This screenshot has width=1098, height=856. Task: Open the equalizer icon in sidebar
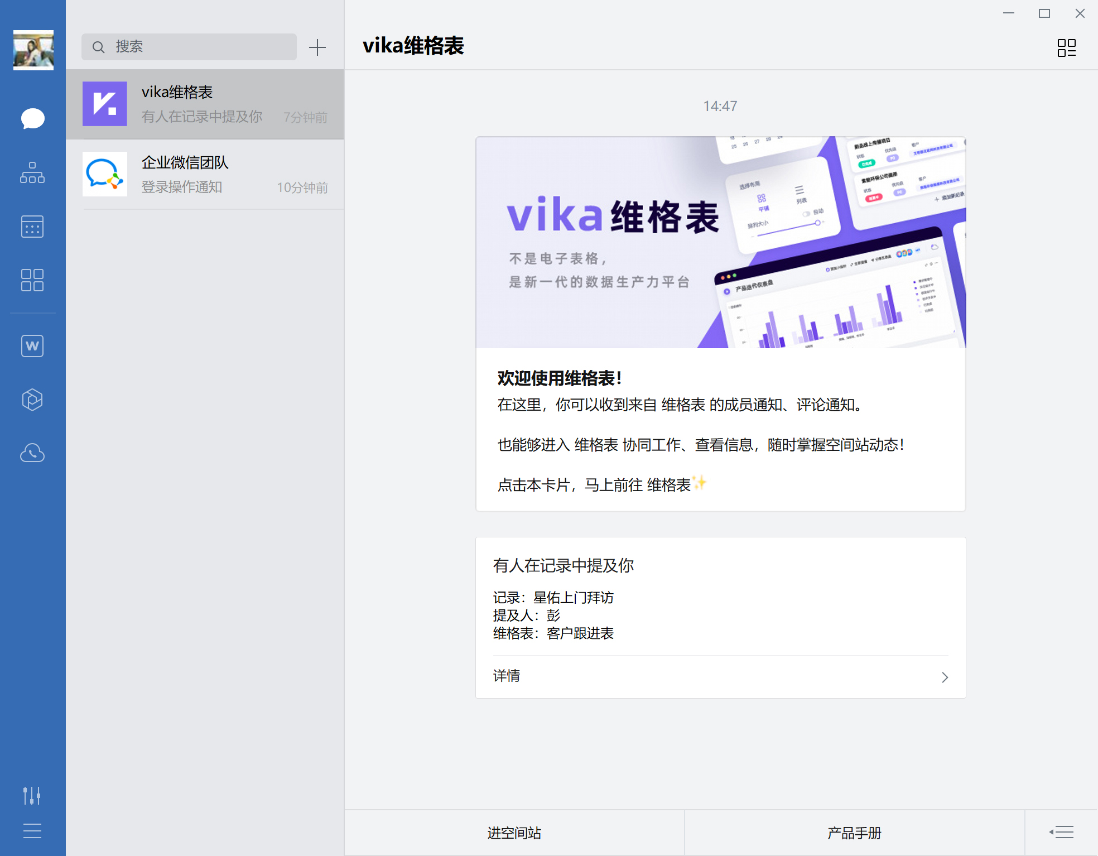tap(32, 795)
